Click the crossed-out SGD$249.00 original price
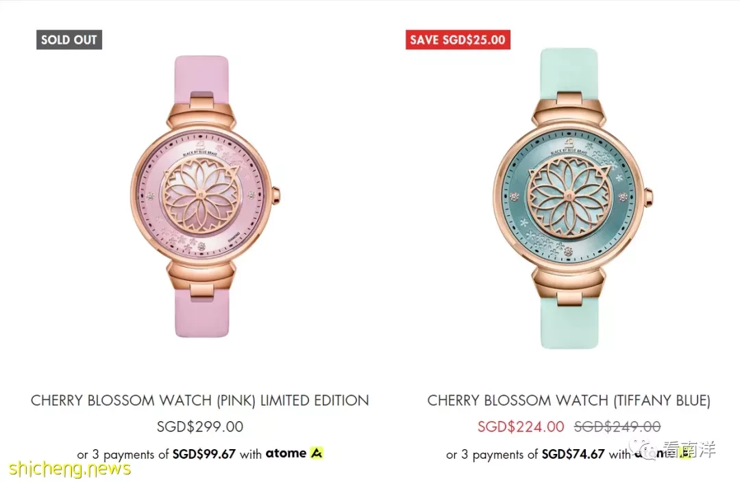Screen dimensions: 740x482 [617, 427]
